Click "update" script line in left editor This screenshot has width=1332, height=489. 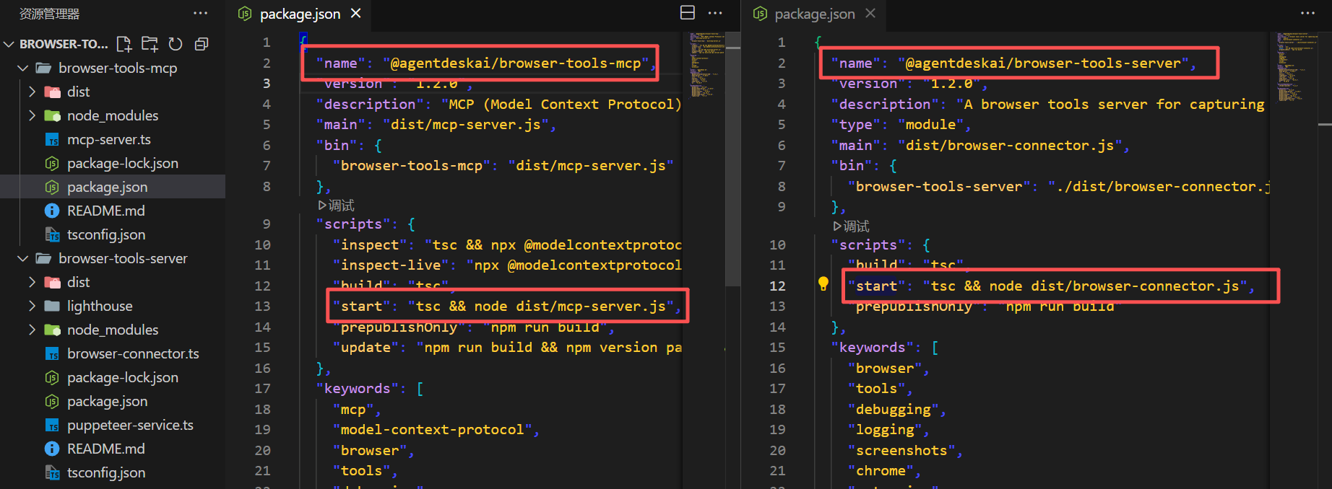click(x=507, y=348)
